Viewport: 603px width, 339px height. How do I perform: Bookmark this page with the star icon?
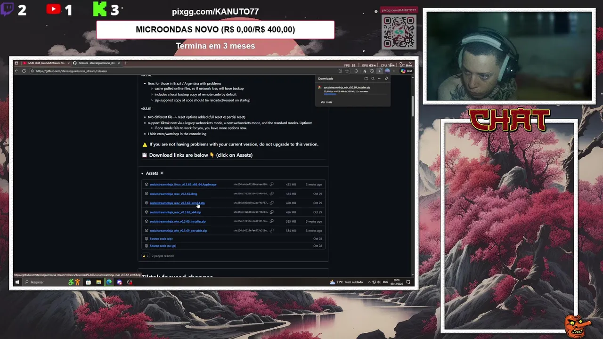tap(347, 71)
